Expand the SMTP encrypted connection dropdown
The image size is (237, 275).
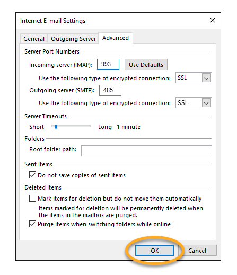point(206,103)
